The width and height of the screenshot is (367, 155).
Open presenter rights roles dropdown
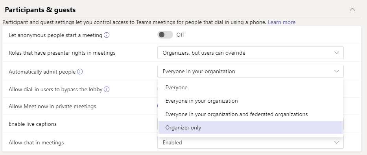pos(251,53)
